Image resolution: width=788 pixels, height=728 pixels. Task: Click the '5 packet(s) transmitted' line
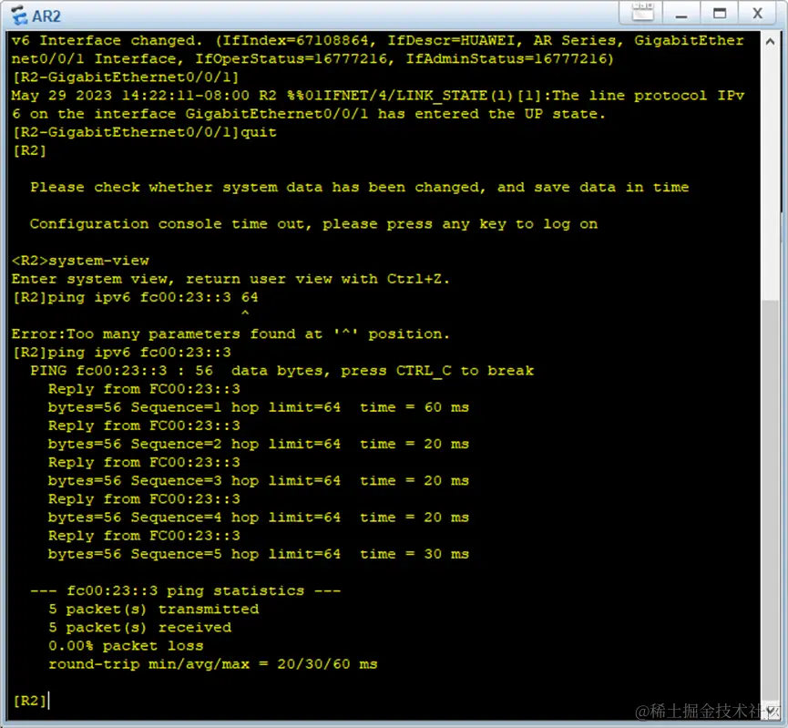tap(154, 609)
